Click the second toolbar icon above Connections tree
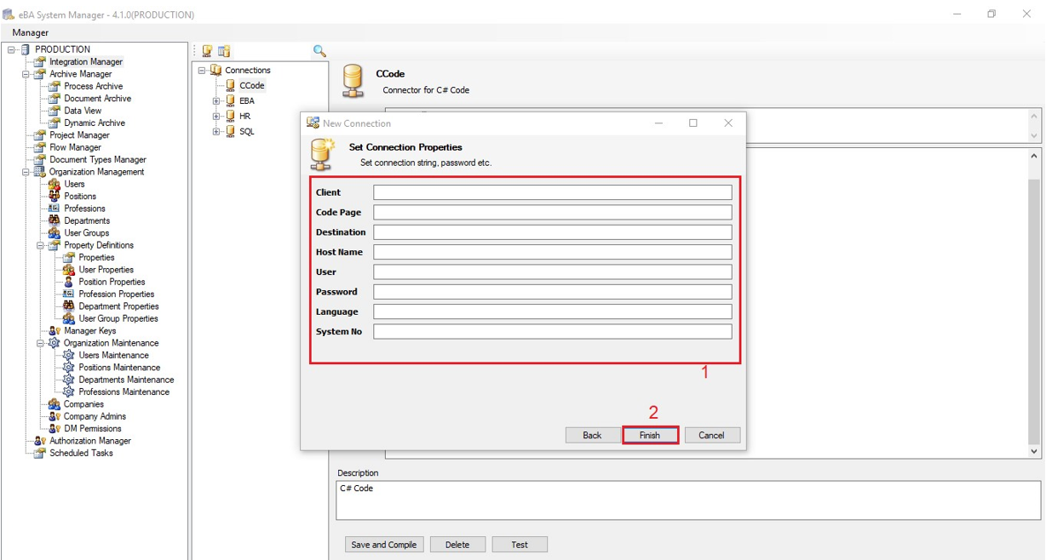 (224, 51)
